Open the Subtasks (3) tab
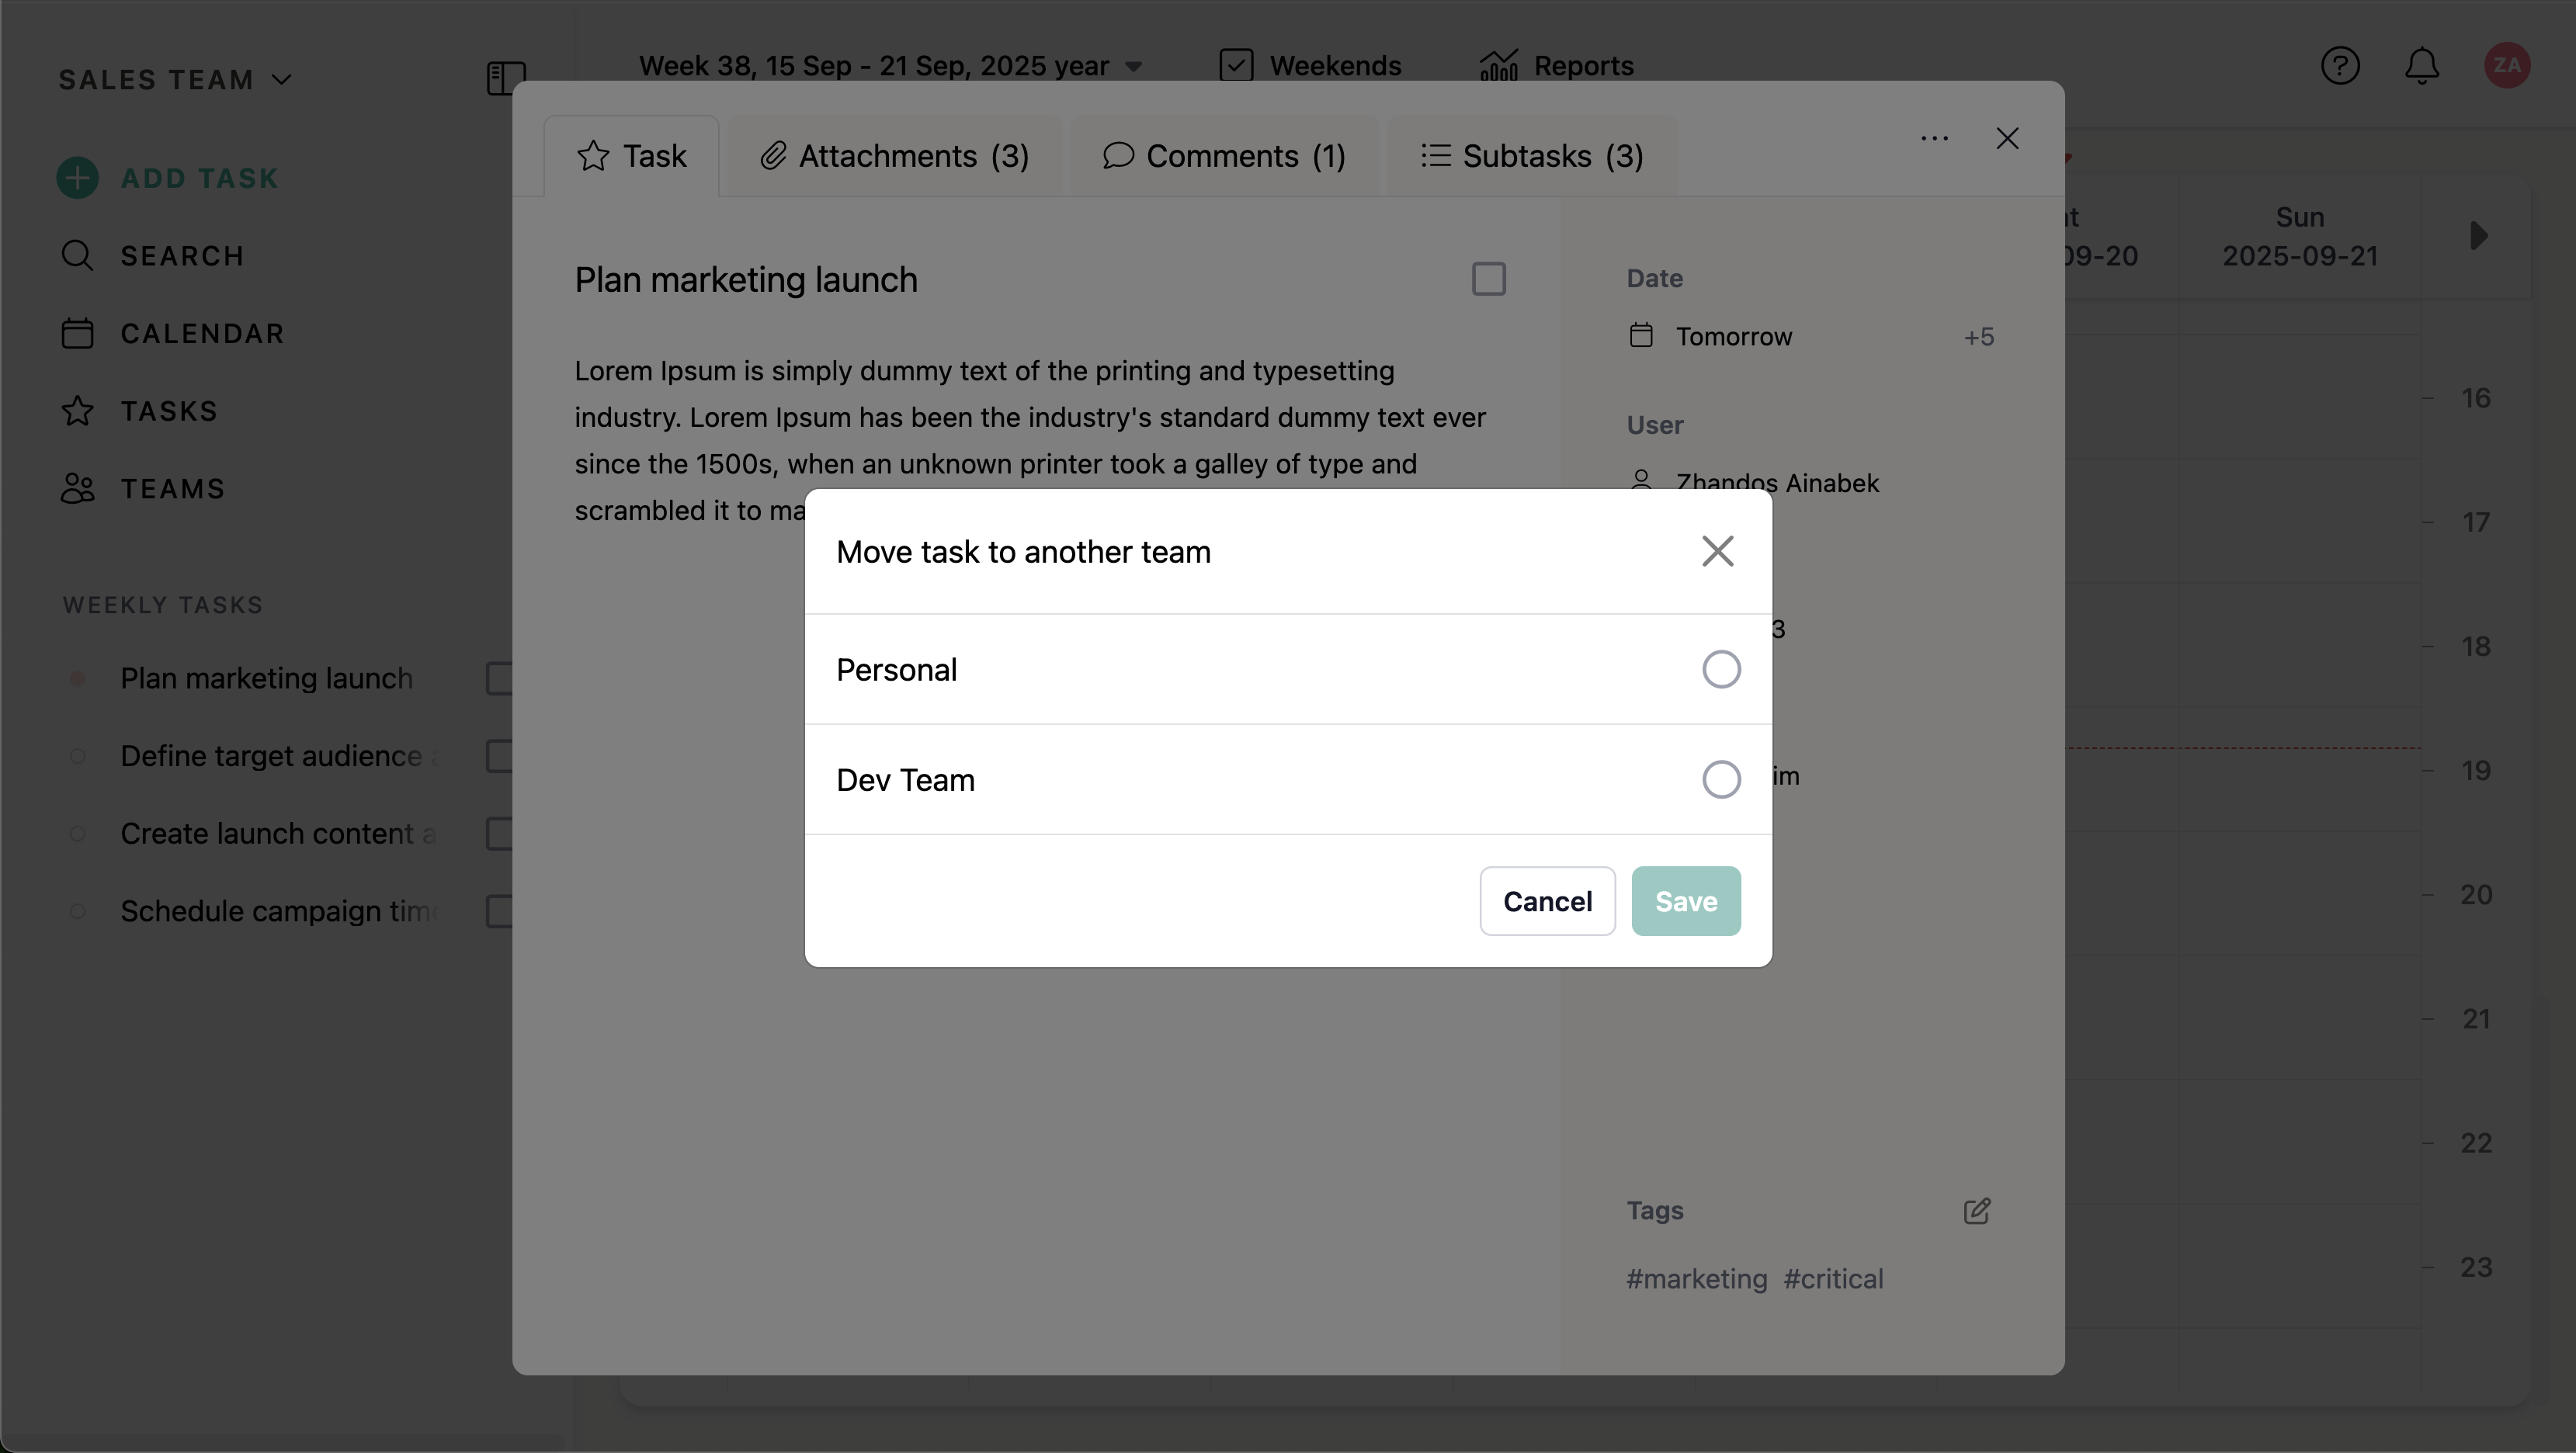This screenshot has width=2576, height=1453. 1532,157
